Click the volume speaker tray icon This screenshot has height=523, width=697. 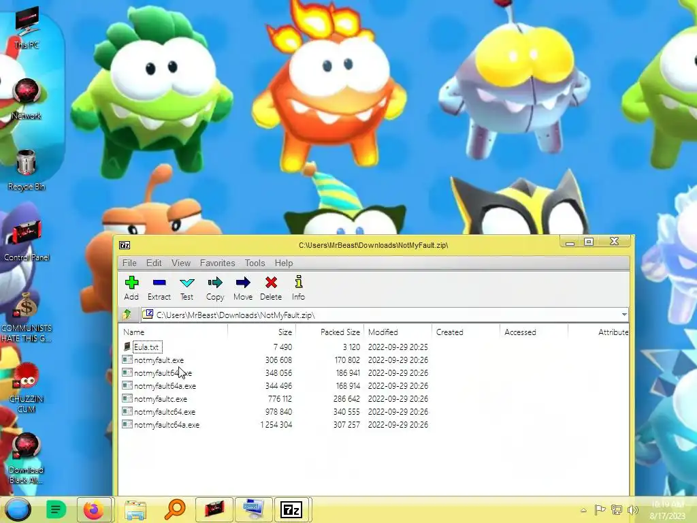[633, 509]
